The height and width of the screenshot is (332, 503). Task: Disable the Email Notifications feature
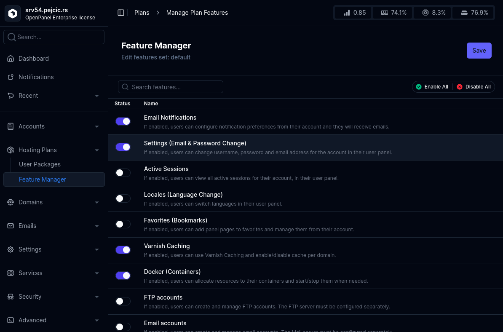point(123,121)
